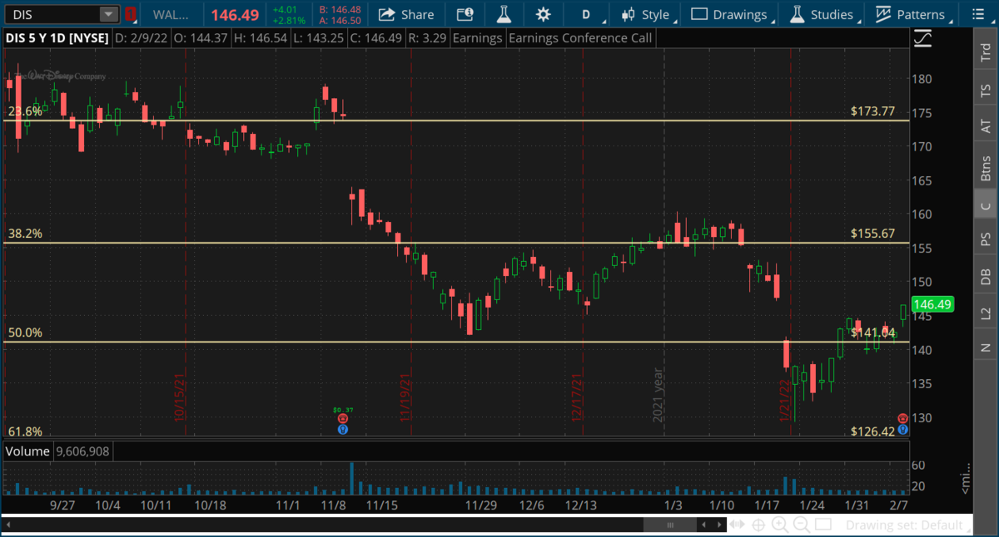Expand the DIS symbol dropdown arrow

click(x=109, y=14)
